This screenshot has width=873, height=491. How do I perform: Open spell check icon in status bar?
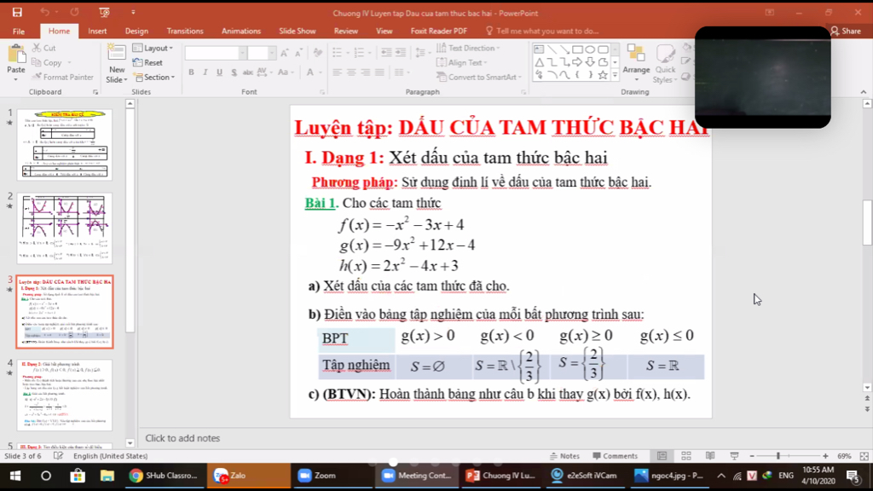(x=59, y=456)
